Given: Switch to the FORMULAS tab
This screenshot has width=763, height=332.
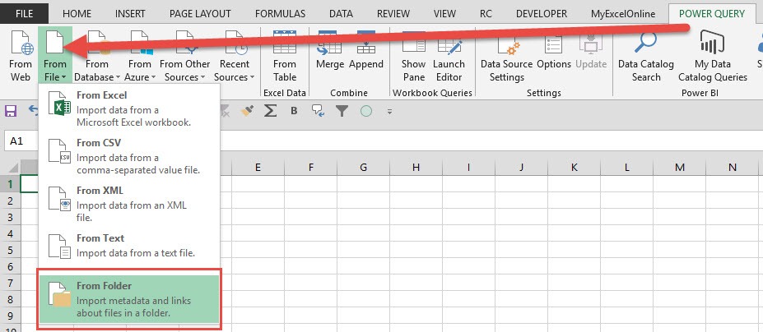Looking at the screenshot, I should pyautogui.click(x=281, y=14).
